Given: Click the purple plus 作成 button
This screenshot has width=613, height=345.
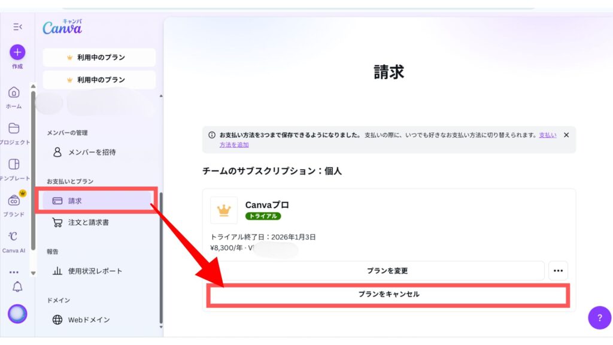Looking at the screenshot, I should tap(17, 52).
